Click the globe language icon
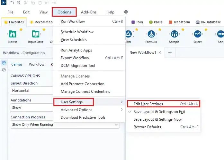This screenshot has height=160, width=224. point(126,12)
